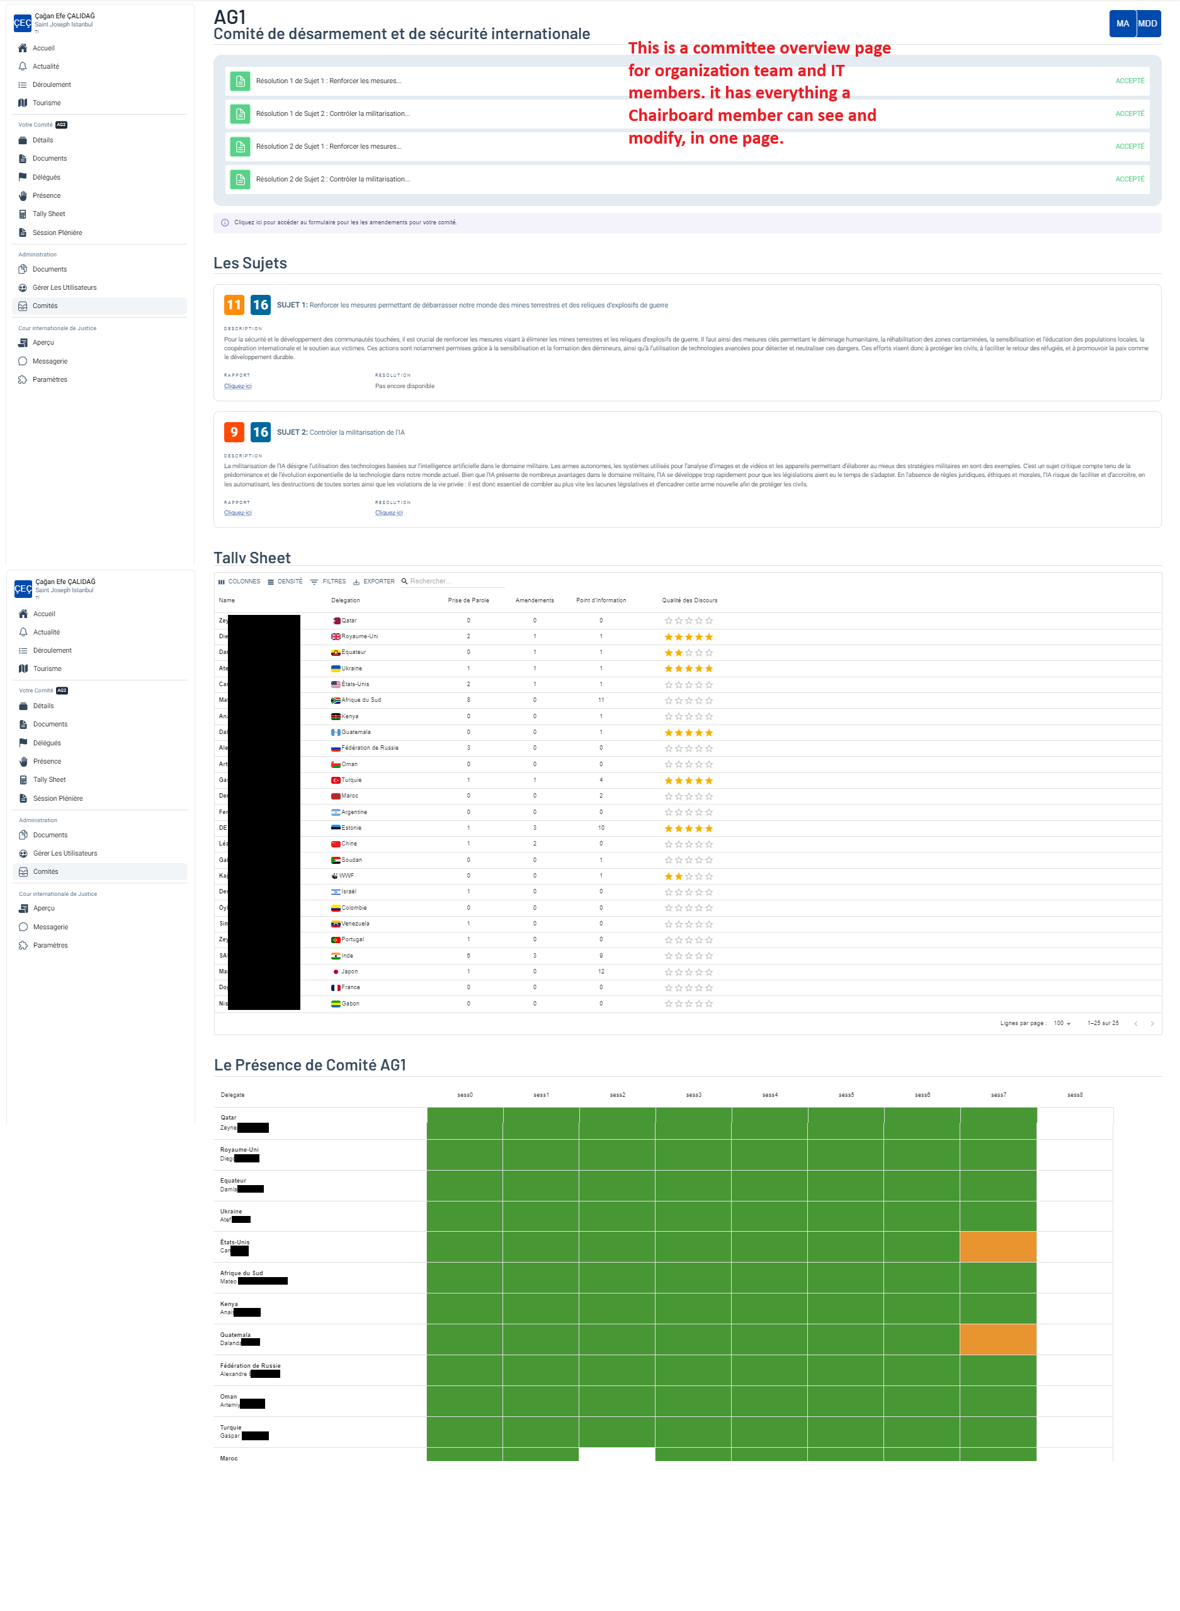Switch to the MDD tab
This screenshot has width=1180, height=1611.
coord(1148,23)
